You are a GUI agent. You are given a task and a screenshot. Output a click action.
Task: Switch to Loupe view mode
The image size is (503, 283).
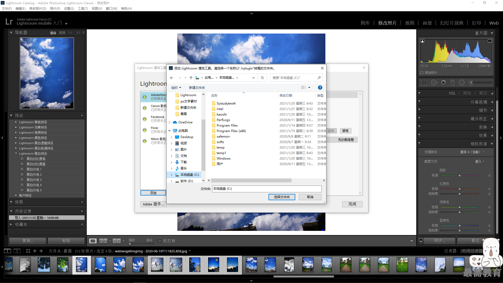pos(93,241)
